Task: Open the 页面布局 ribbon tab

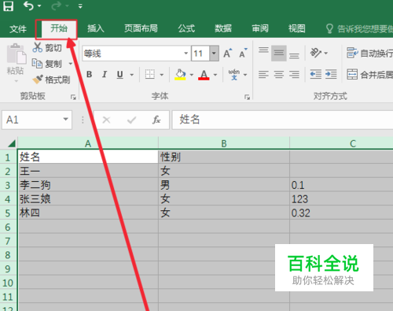Action: [141, 28]
